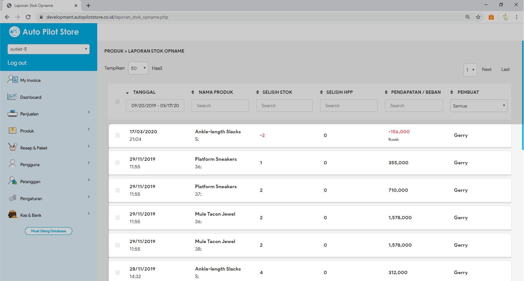Click the Penjualan cash register icon
This screenshot has width=524, height=281.
pyautogui.click(x=12, y=114)
